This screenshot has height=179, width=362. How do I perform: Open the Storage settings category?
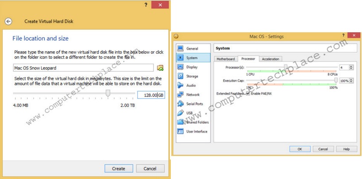pyautogui.click(x=193, y=76)
